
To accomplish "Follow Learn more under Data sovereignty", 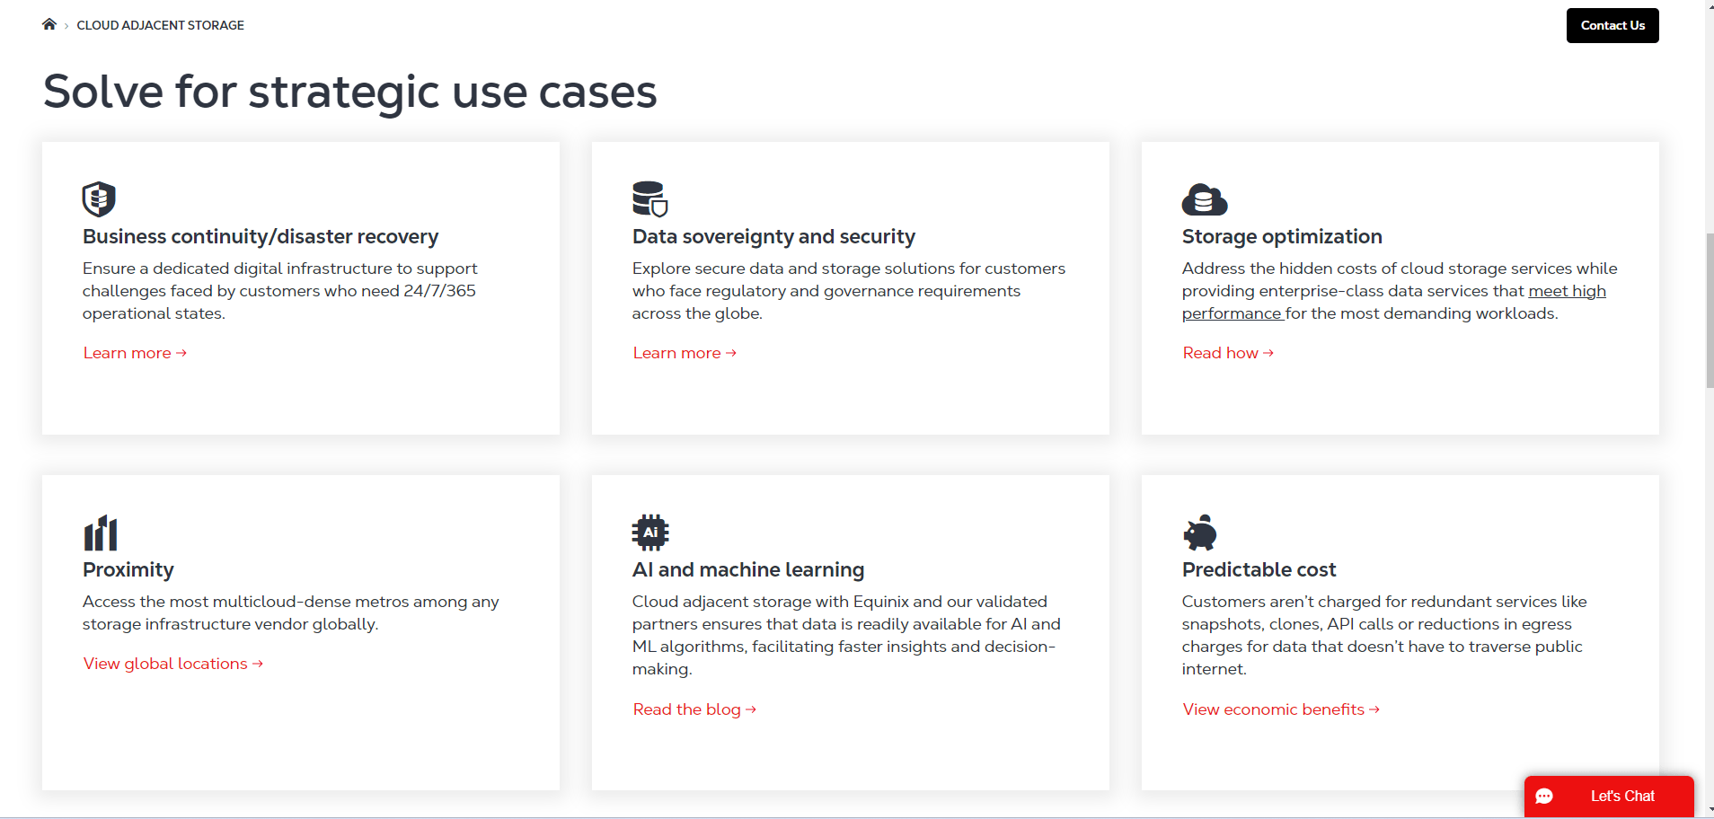I will 685,353.
